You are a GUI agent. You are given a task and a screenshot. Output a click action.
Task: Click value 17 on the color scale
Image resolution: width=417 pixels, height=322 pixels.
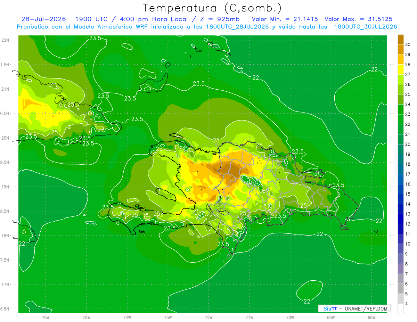pos(408,174)
